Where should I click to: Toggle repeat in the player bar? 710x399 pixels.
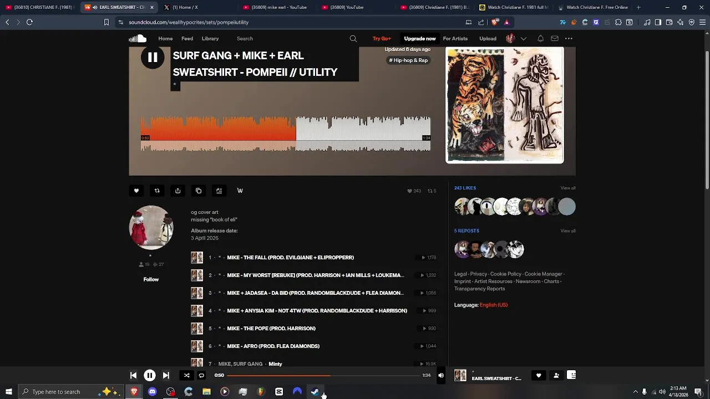(201, 375)
